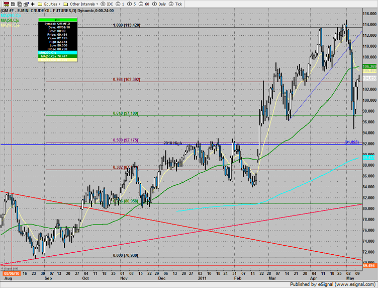The height and width of the screenshot is (288, 378).
Task: Click the 2011 year label on time axis
Action: pos(202,278)
